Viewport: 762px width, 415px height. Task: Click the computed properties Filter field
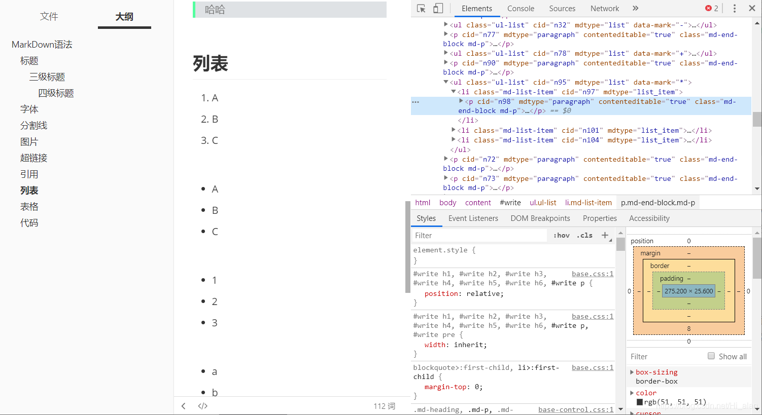point(666,356)
